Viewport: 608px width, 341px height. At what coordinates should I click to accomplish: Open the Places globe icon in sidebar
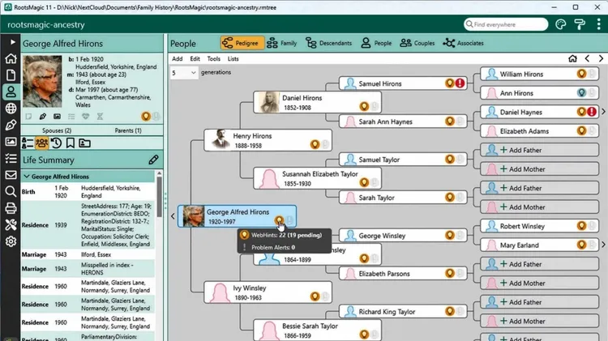[11, 109]
